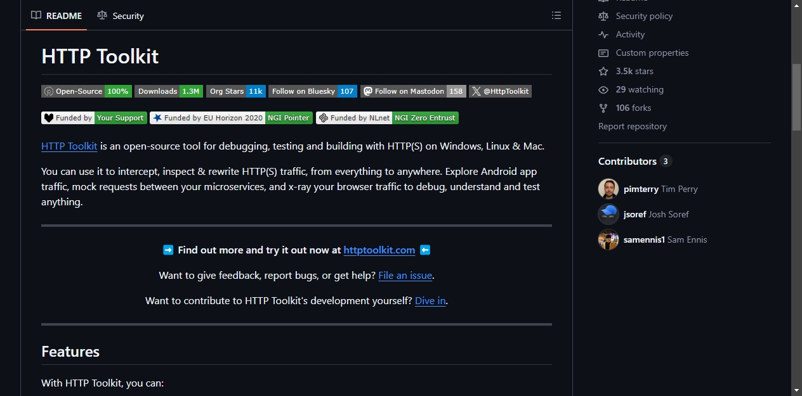View the 3.5k stars list
This screenshot has width=802, height=396.
634,71
